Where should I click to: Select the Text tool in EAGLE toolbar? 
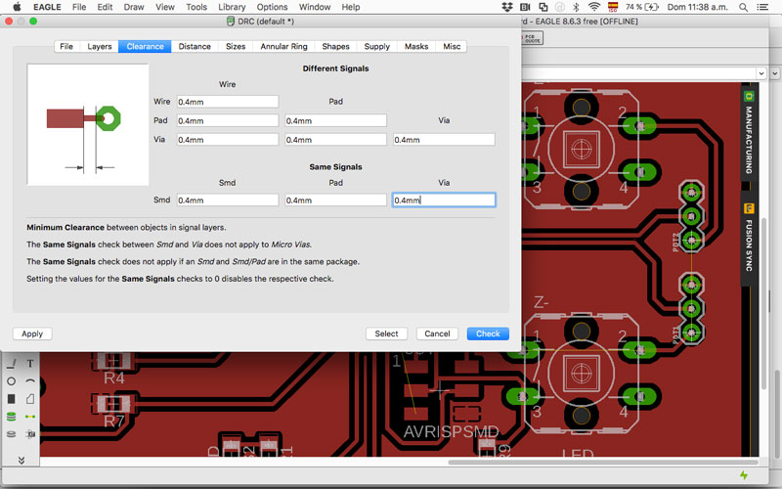pyautogui.click(x=30, y=364)
